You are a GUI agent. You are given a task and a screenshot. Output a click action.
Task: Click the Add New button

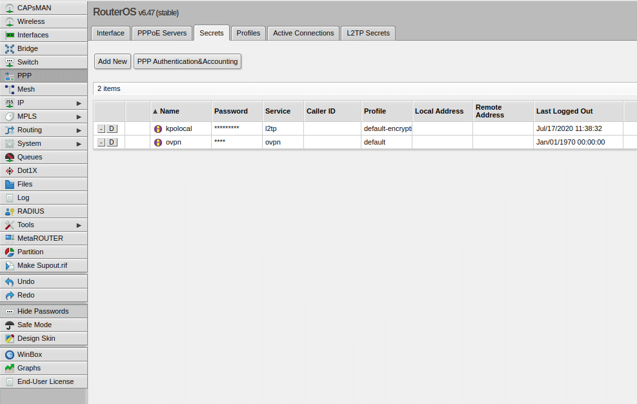click(112, 61)
